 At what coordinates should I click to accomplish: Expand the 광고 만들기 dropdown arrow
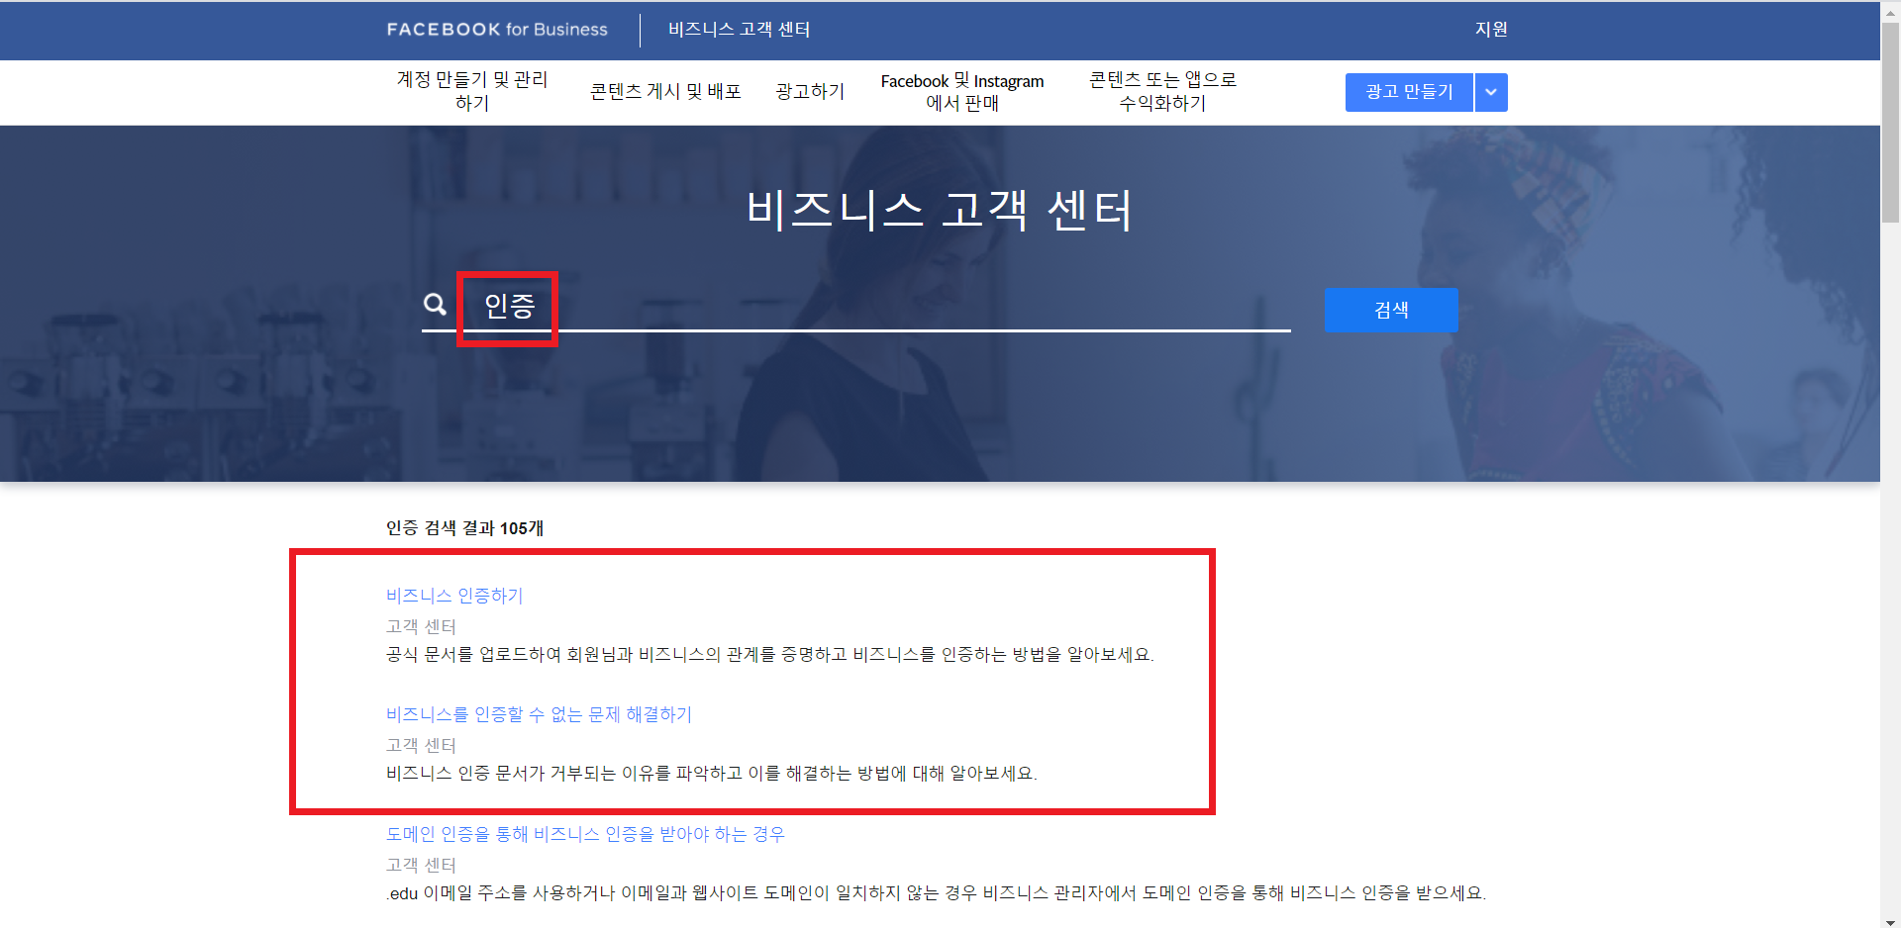pos(1491,92)
